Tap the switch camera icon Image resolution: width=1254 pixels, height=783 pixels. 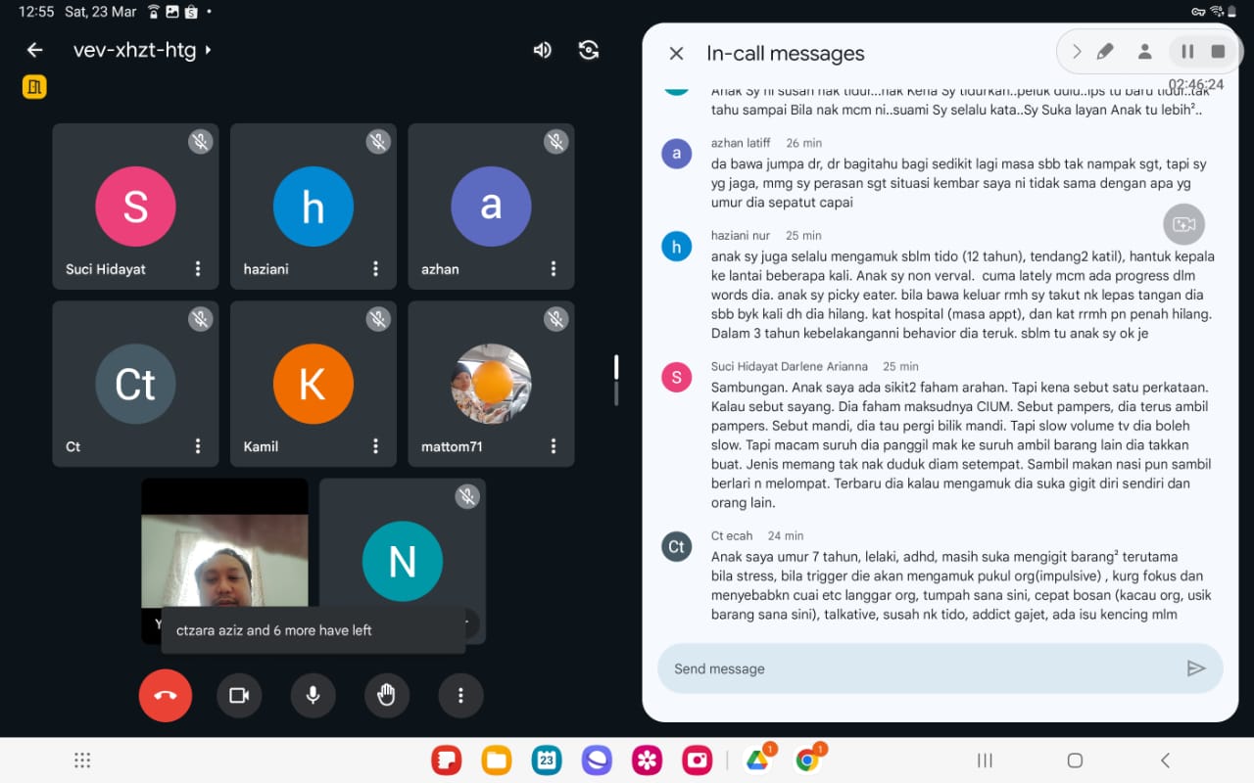point(589,50)
